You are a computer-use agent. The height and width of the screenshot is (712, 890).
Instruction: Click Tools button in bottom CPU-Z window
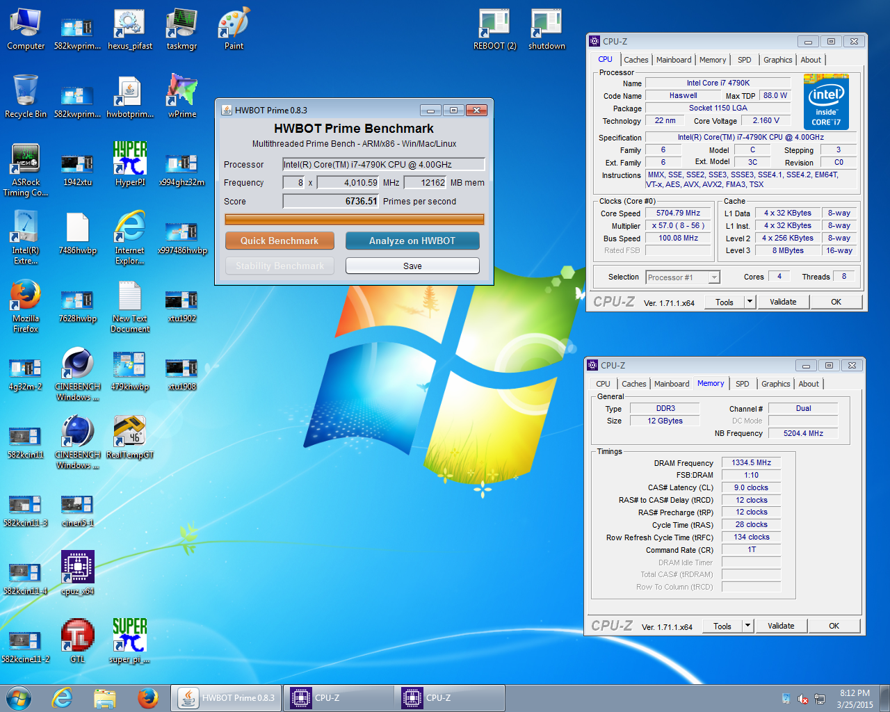point(722,626)
